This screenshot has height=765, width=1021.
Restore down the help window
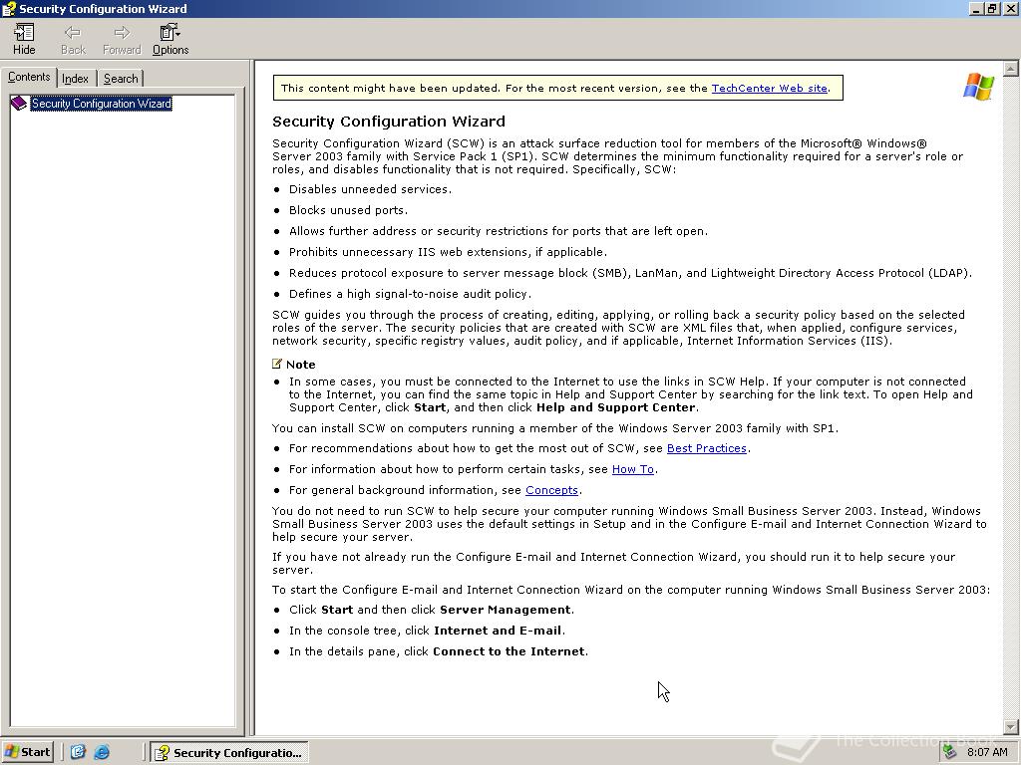(x=992, y=8)
